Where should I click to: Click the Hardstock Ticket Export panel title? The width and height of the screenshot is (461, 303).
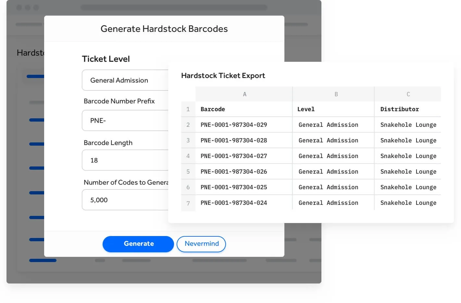click(223, 75)
